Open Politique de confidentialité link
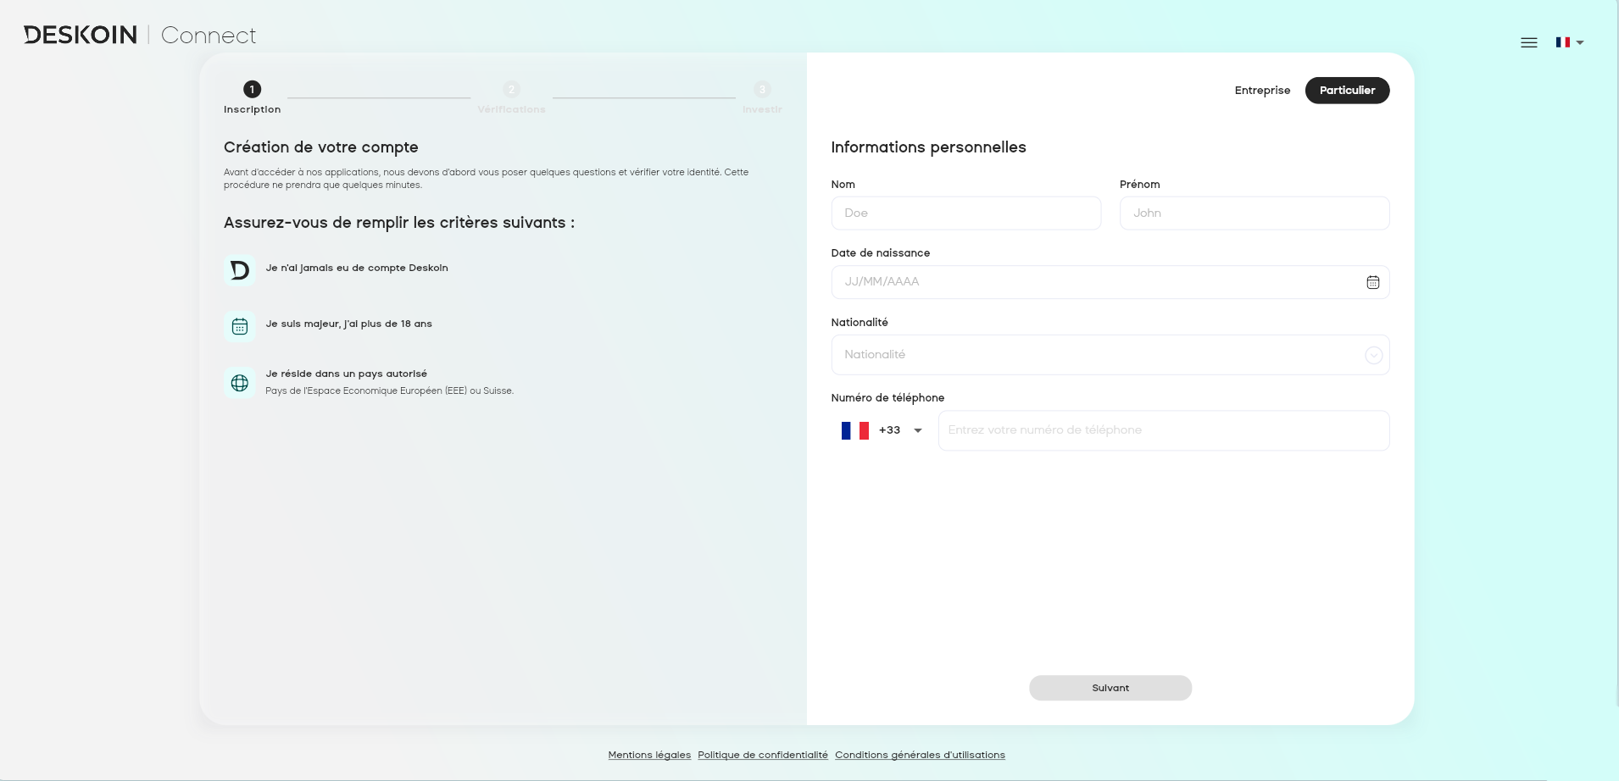Viewport: 1619px width, 781px height. (x=762, y=755)
